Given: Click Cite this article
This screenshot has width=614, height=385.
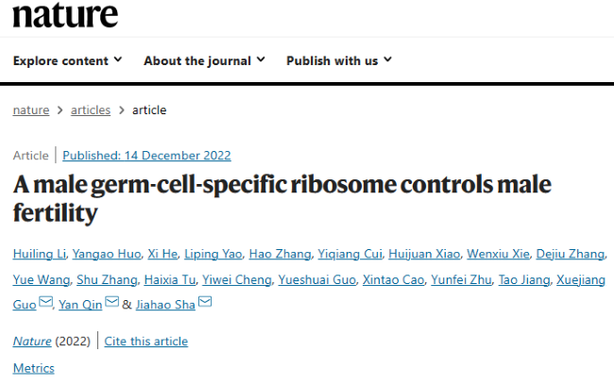Looking at the screenshot, I should coord(146,342).
